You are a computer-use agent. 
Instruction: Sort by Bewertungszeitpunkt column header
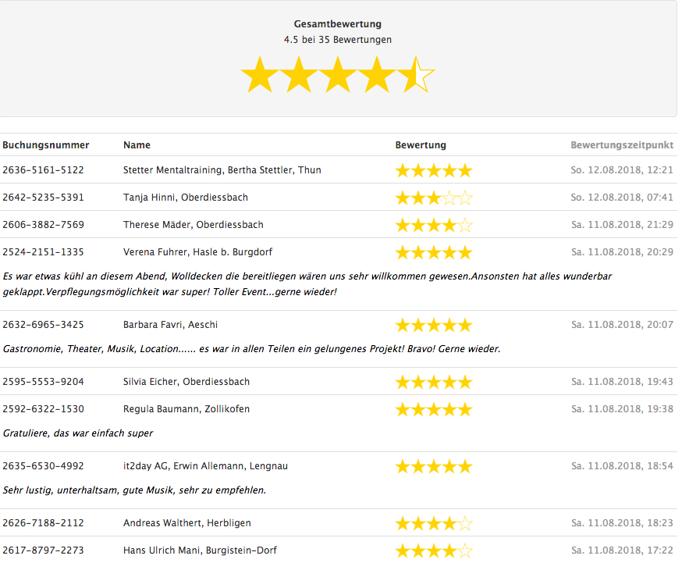621,145
